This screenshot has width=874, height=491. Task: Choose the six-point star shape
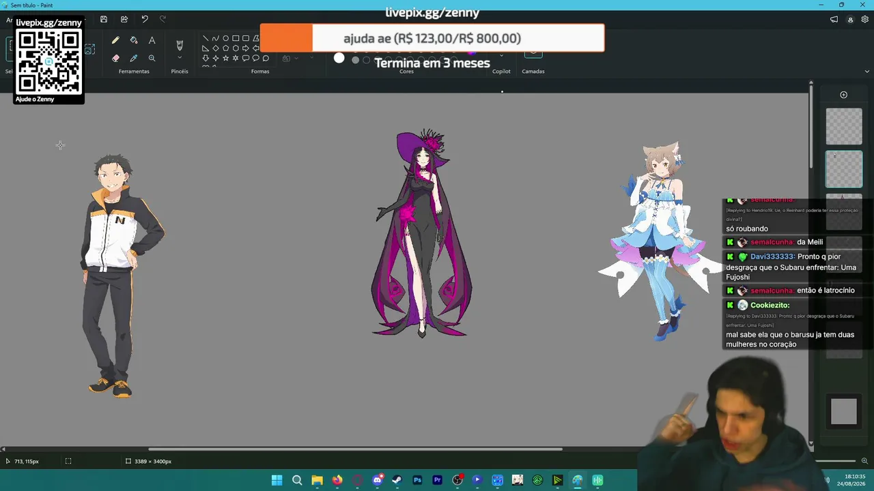point(236,59)
